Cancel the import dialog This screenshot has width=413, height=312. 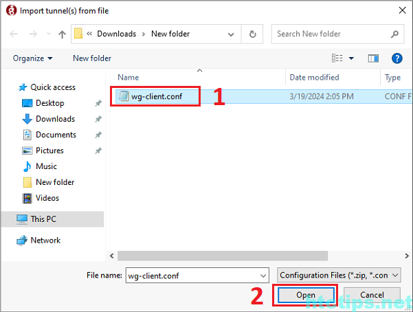pyautogui.click(x=372, y=295)
